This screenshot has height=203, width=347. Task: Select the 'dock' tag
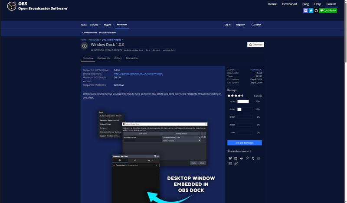(147, 50)
